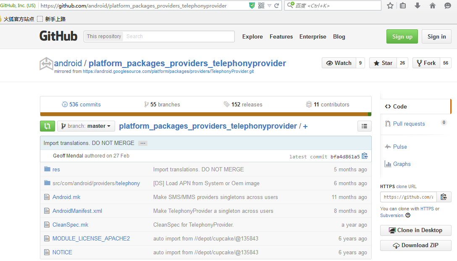Image resolution: width=457 pixels, height=261 pixels.
Task: Click the HTTPS clone URL text field
Action: (x=408, y=197)
